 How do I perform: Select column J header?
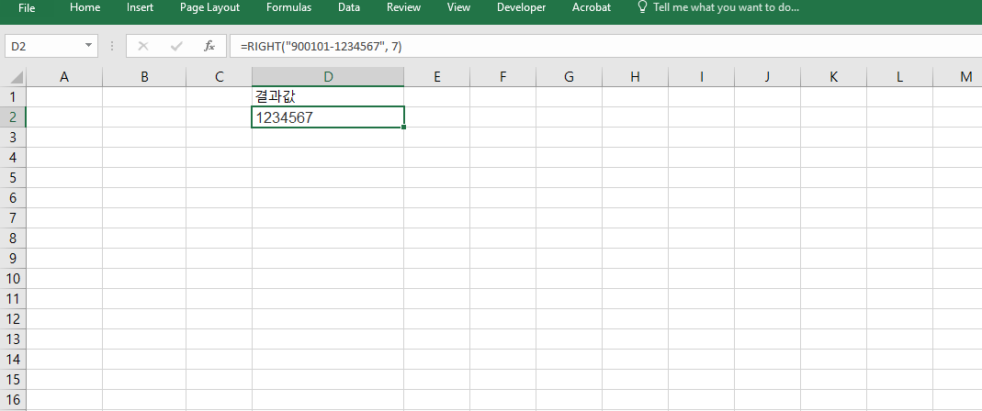767,77
